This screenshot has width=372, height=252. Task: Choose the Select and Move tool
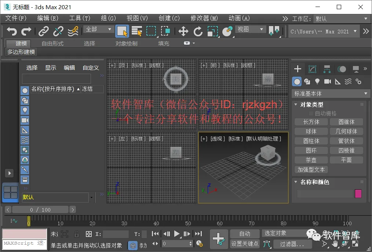click(x=183, y=31)
